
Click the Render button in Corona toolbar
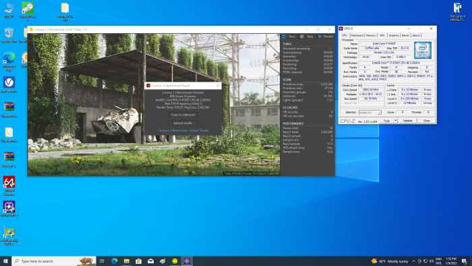(326, 36)
